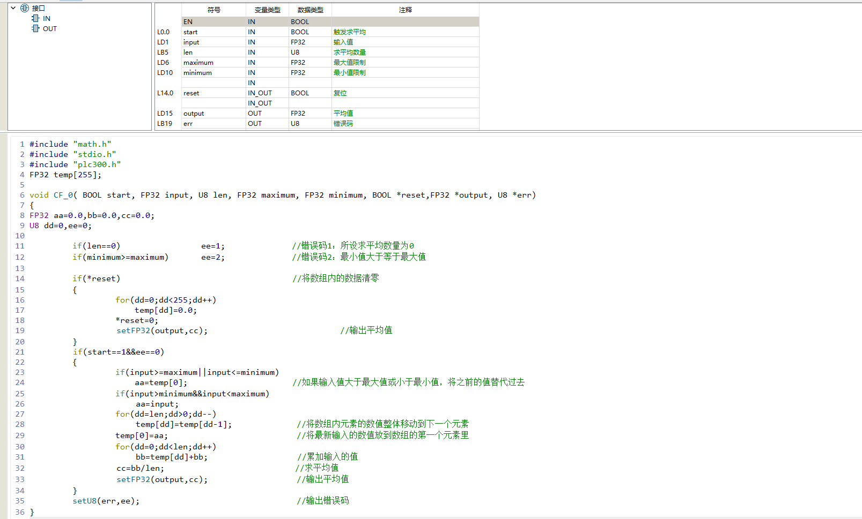Viewport: 862px width, 519px height.
Task: Click the 将数组内的数据清零 comment
Action: 336,279
